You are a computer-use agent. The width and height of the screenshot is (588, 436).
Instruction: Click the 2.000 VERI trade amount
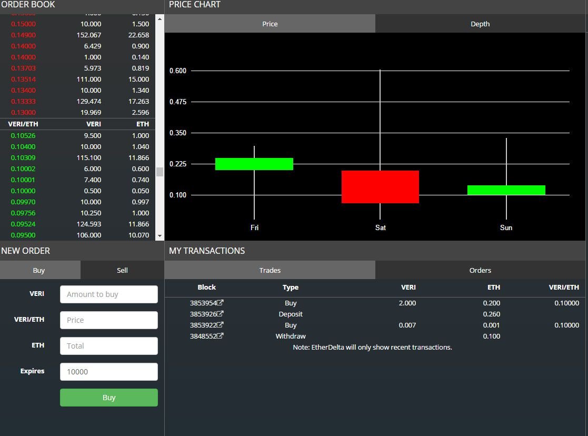click(407, 303)
